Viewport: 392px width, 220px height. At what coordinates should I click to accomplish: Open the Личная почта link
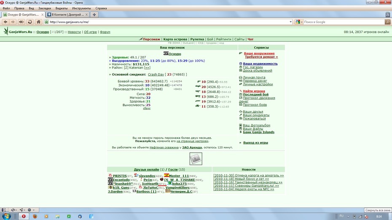[254, 77]
